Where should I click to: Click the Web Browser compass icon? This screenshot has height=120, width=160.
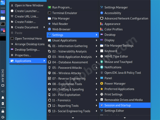[x=49, y=29]
